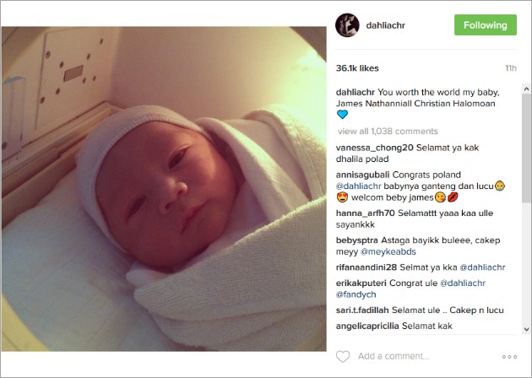Open the @fandych mention link
The width and height of the screenshot is (532, 378).
pyautogui.click(x=356, y=294)
